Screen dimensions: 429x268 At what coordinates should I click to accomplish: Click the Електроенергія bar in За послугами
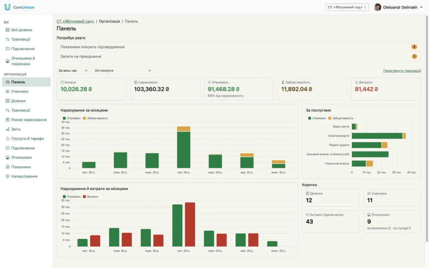377,136
